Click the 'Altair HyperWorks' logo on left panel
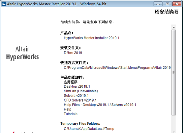The image size is (183, 133). [22, 53]
